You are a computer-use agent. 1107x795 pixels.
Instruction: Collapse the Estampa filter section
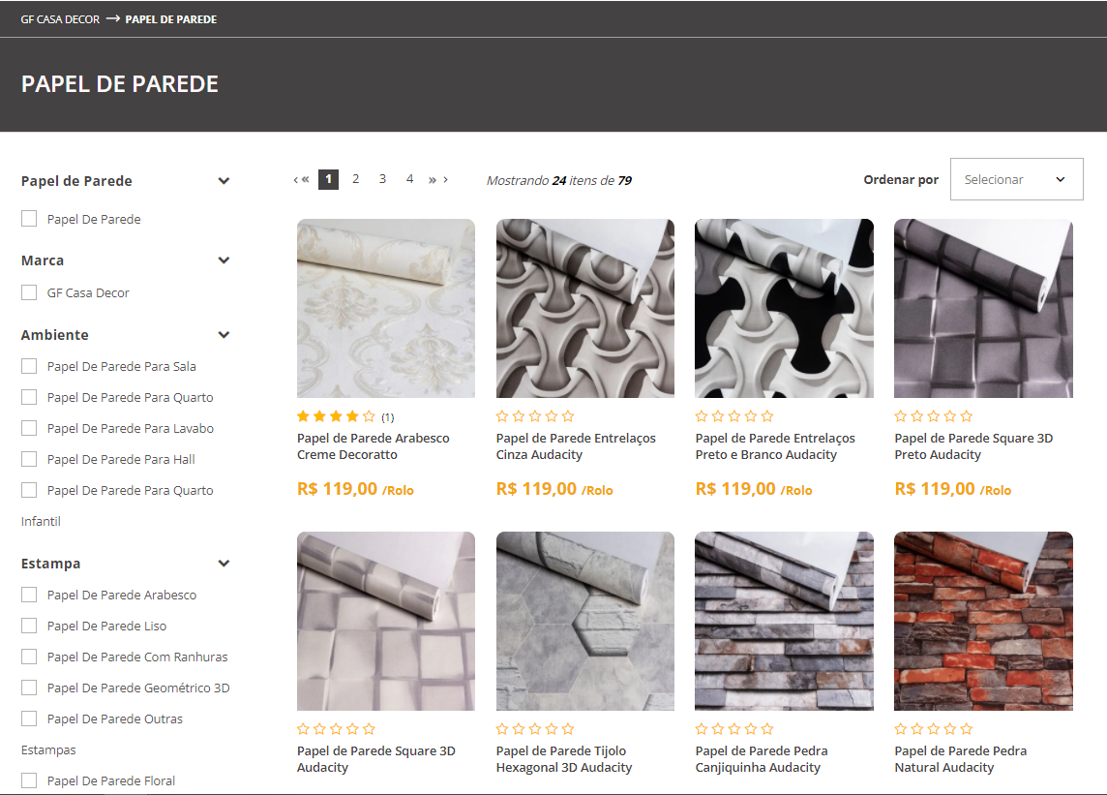(224, 564)
